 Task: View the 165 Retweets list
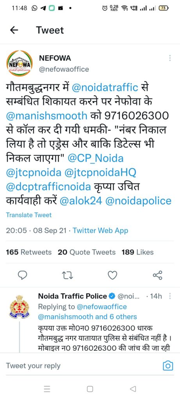pyautogui.click(x=29, y=252)
